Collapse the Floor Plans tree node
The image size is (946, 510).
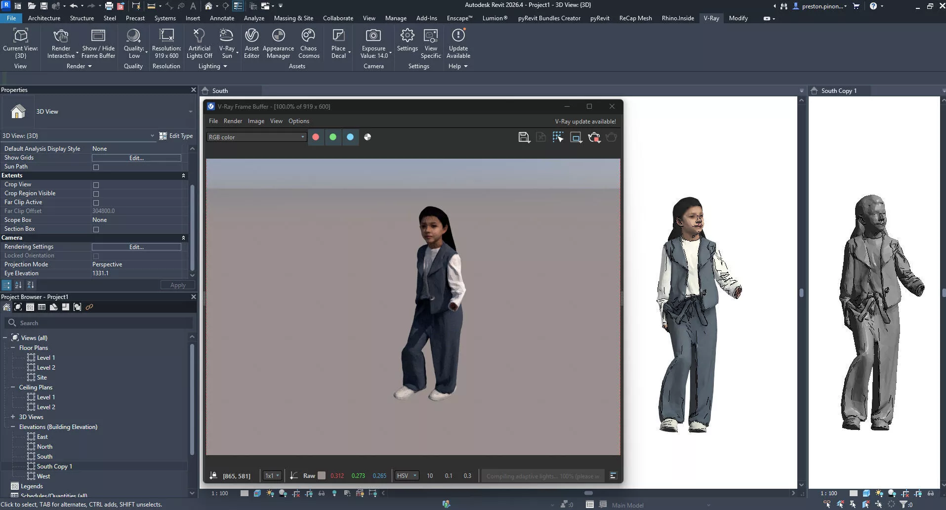(x=13, y=347)
